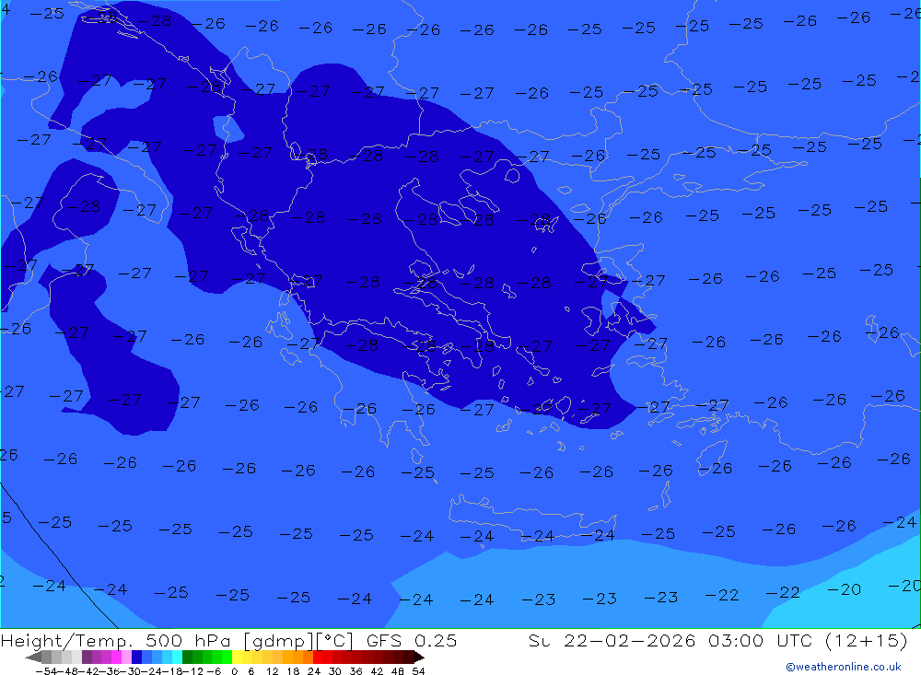The image size is (921, 675).
Task: Click the '54' label at color scale end
Action: click(418, 671)
